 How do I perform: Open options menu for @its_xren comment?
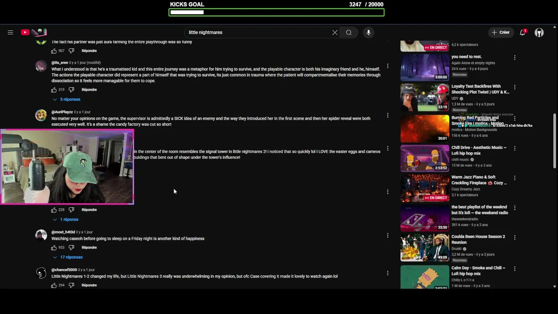point(388,66)
